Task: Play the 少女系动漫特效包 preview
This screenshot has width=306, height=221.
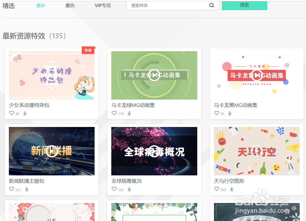Action: [x=52, y=75]
